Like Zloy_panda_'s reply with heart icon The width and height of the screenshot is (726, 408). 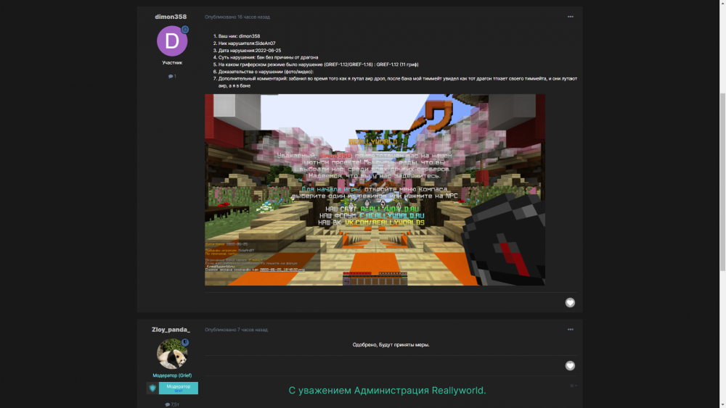[x=570, y=365]
